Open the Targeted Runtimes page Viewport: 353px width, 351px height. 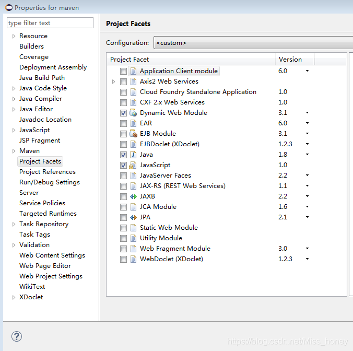coord(48,214)
